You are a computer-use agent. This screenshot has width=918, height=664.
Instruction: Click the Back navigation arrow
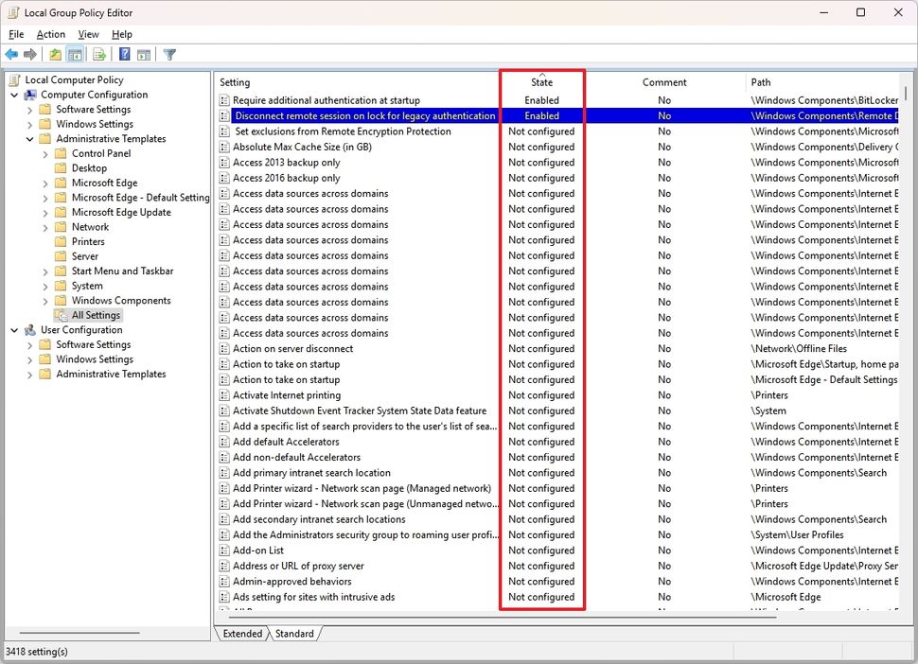pyautogui.click(x=11, y=54)
